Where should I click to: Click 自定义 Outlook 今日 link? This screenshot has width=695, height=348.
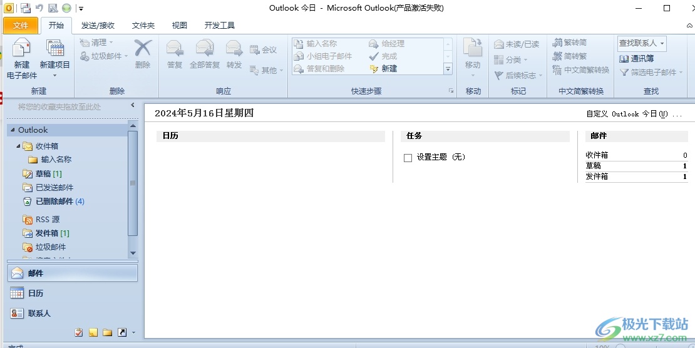634,114
